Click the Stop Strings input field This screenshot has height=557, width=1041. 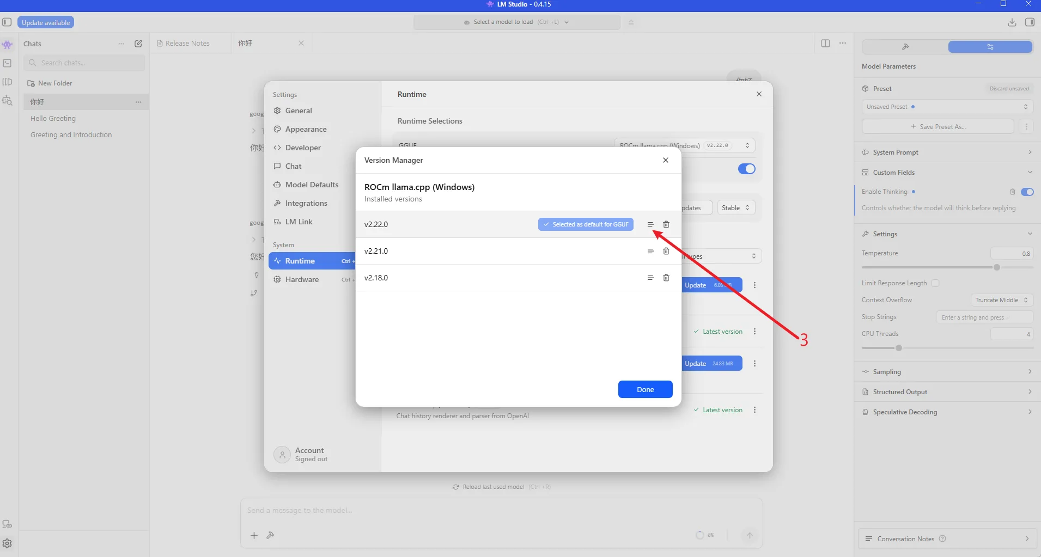click(x=985, y=317)
